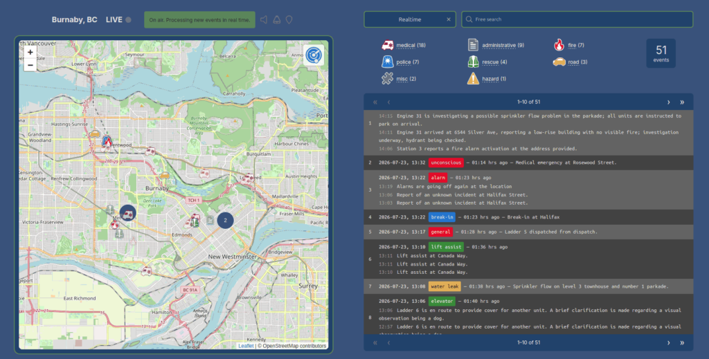Click the ambulance marker northeast of Burnaby label
Screen dimensions: 709x359
[x=205, y=174]
